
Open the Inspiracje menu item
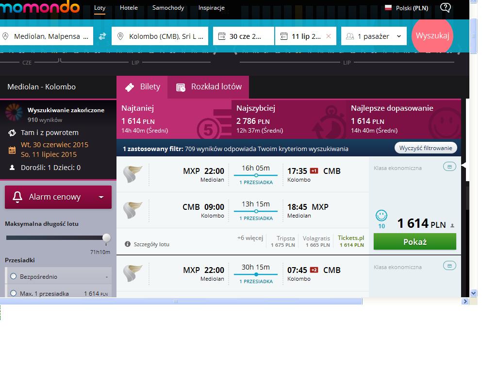212,8
